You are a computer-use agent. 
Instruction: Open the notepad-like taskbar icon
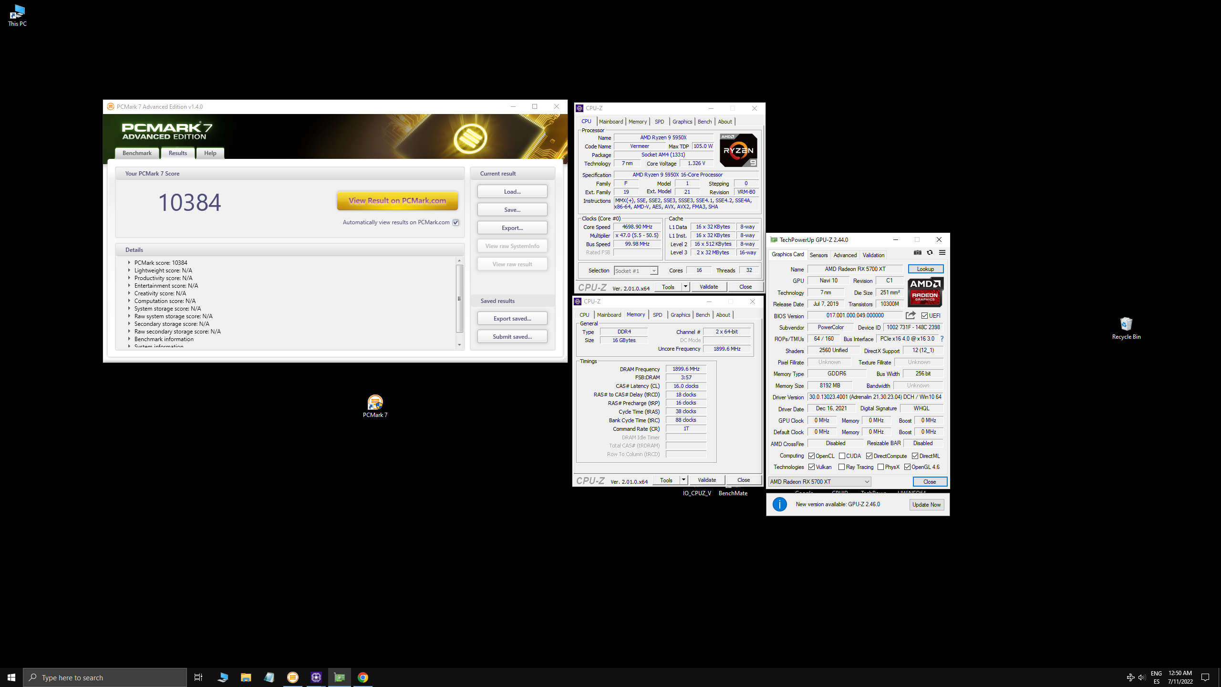click(269, 677)
